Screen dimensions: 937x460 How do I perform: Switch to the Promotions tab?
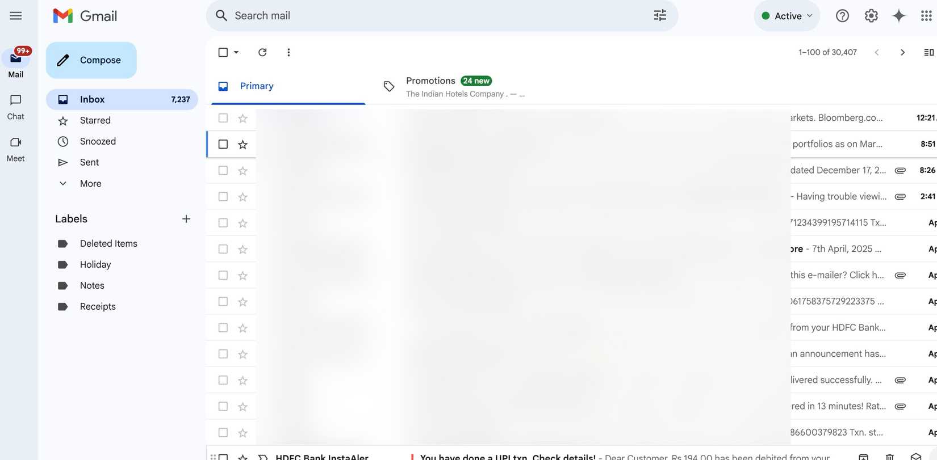pyautogui.click(x=454, y=86)
